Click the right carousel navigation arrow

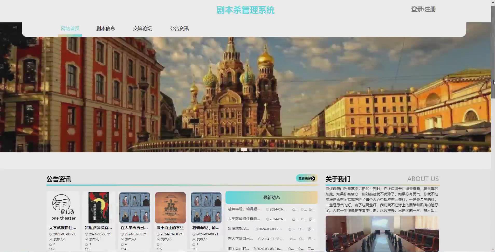[x=483, y=87]
